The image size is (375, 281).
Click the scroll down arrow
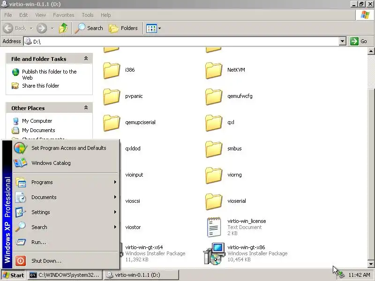click(371, 264)
